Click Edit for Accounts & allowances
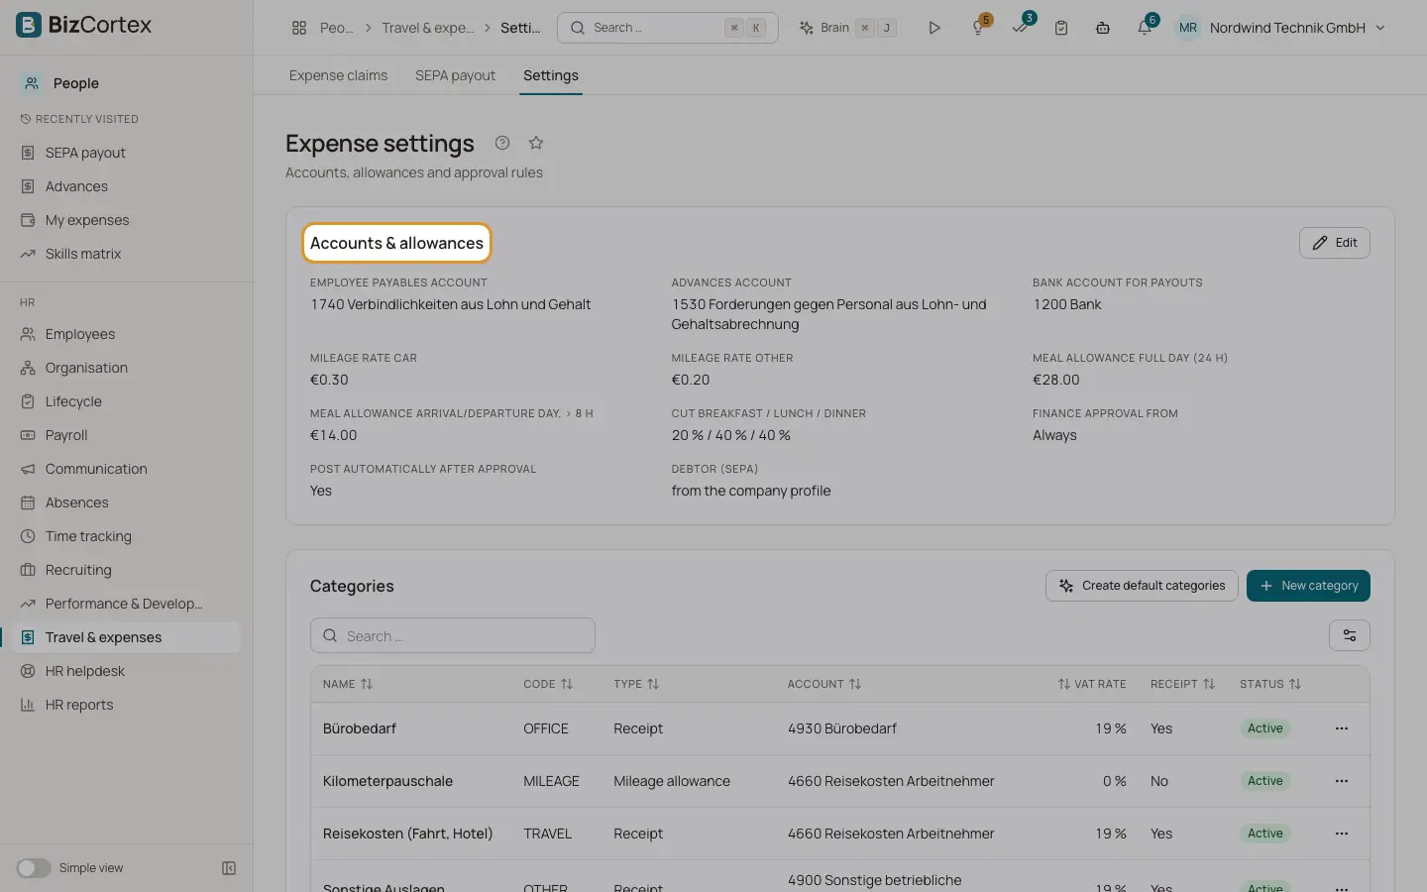Viewport: 1427px width, 892px height. (x=1335, y=243)
